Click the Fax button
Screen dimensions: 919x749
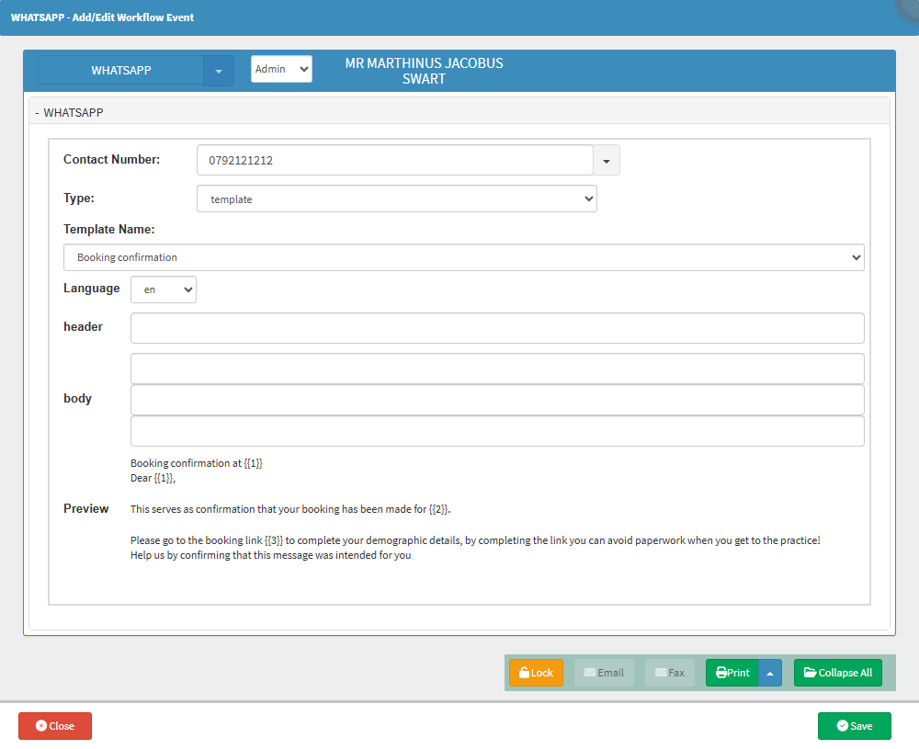(669, 673)
